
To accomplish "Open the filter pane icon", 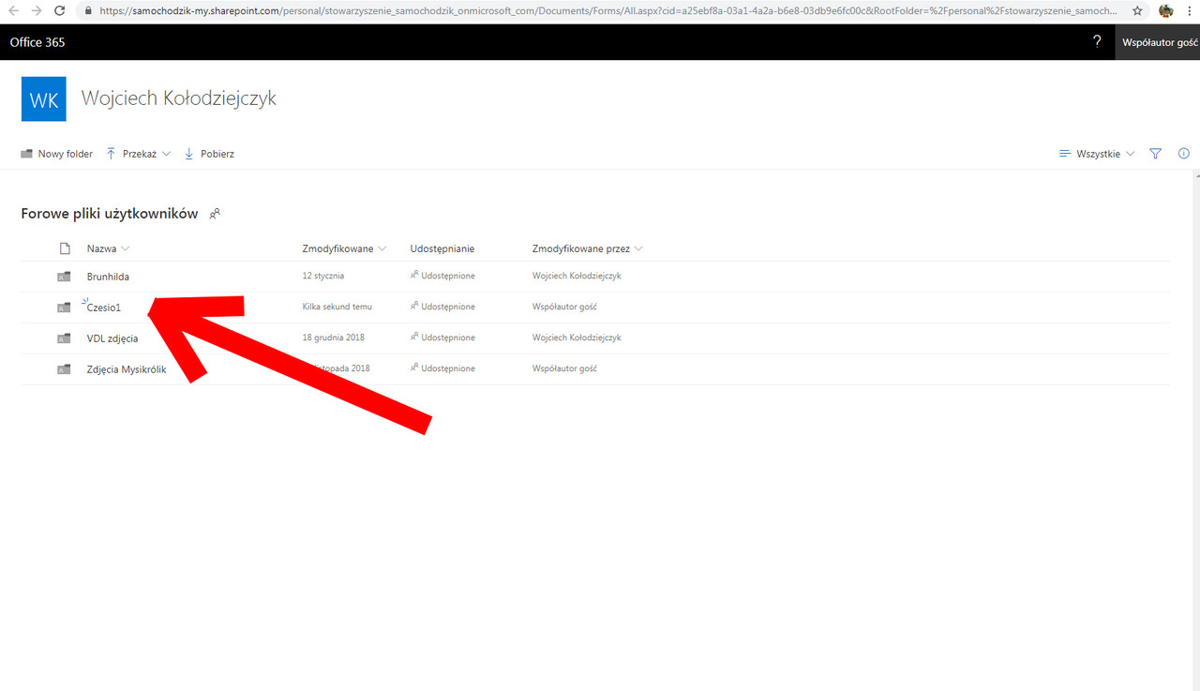I will coord(1155,153).
